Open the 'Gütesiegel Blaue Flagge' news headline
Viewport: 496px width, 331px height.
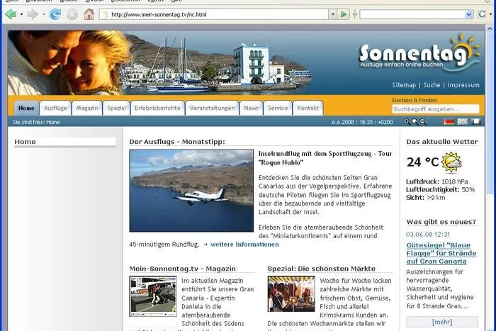click(x=441, y=253)
